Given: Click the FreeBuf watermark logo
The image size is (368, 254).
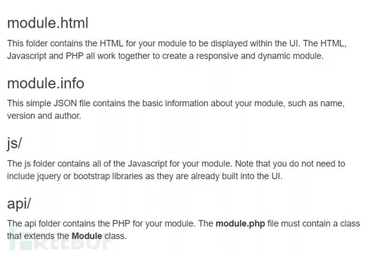Looking at the screenshot, I should pos(59,243).
